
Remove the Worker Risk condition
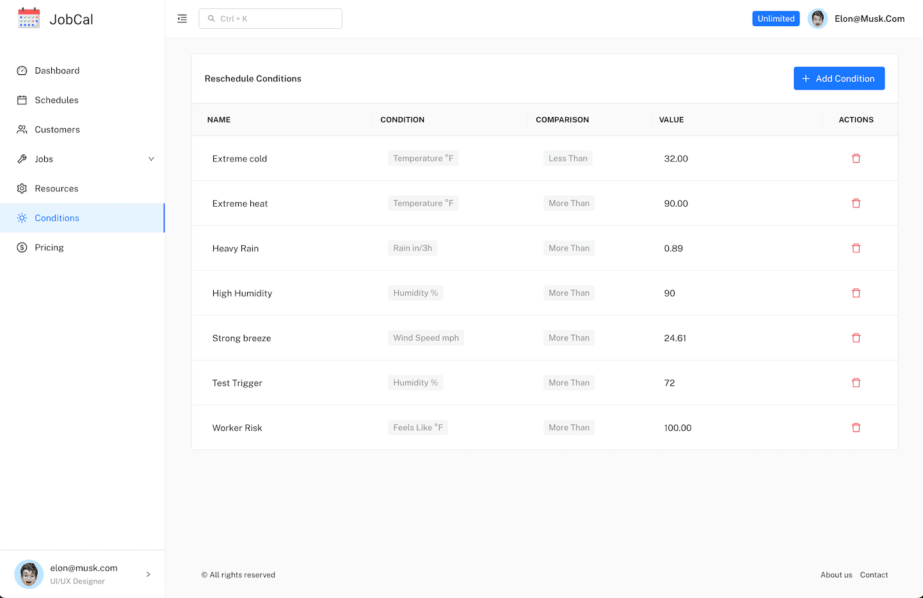coord(856,427)
